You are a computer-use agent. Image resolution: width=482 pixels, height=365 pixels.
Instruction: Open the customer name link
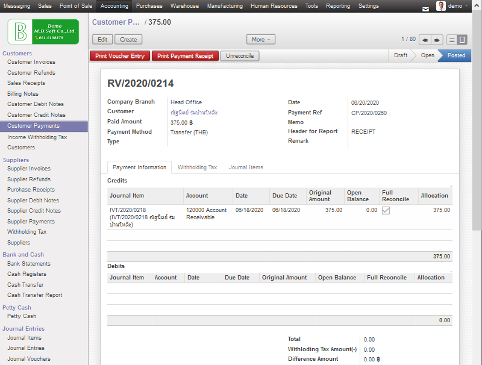(194, 113)
